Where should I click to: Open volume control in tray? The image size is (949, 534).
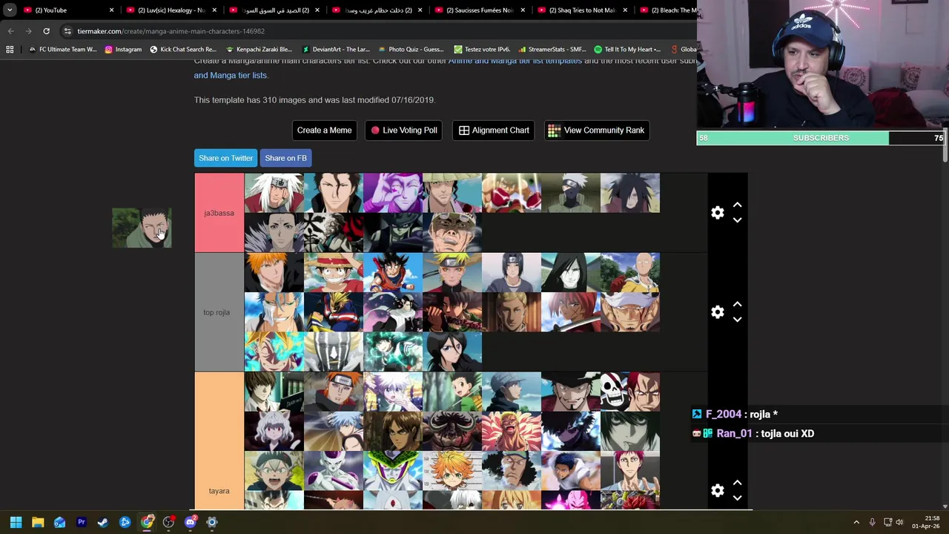click(900, 522)
